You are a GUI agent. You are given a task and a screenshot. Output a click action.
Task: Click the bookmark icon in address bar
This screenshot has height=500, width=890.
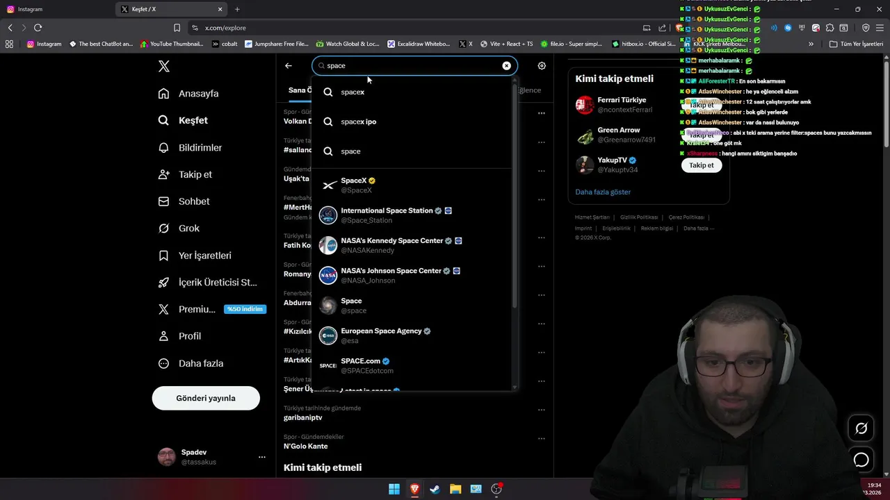(x=177, y=28)
